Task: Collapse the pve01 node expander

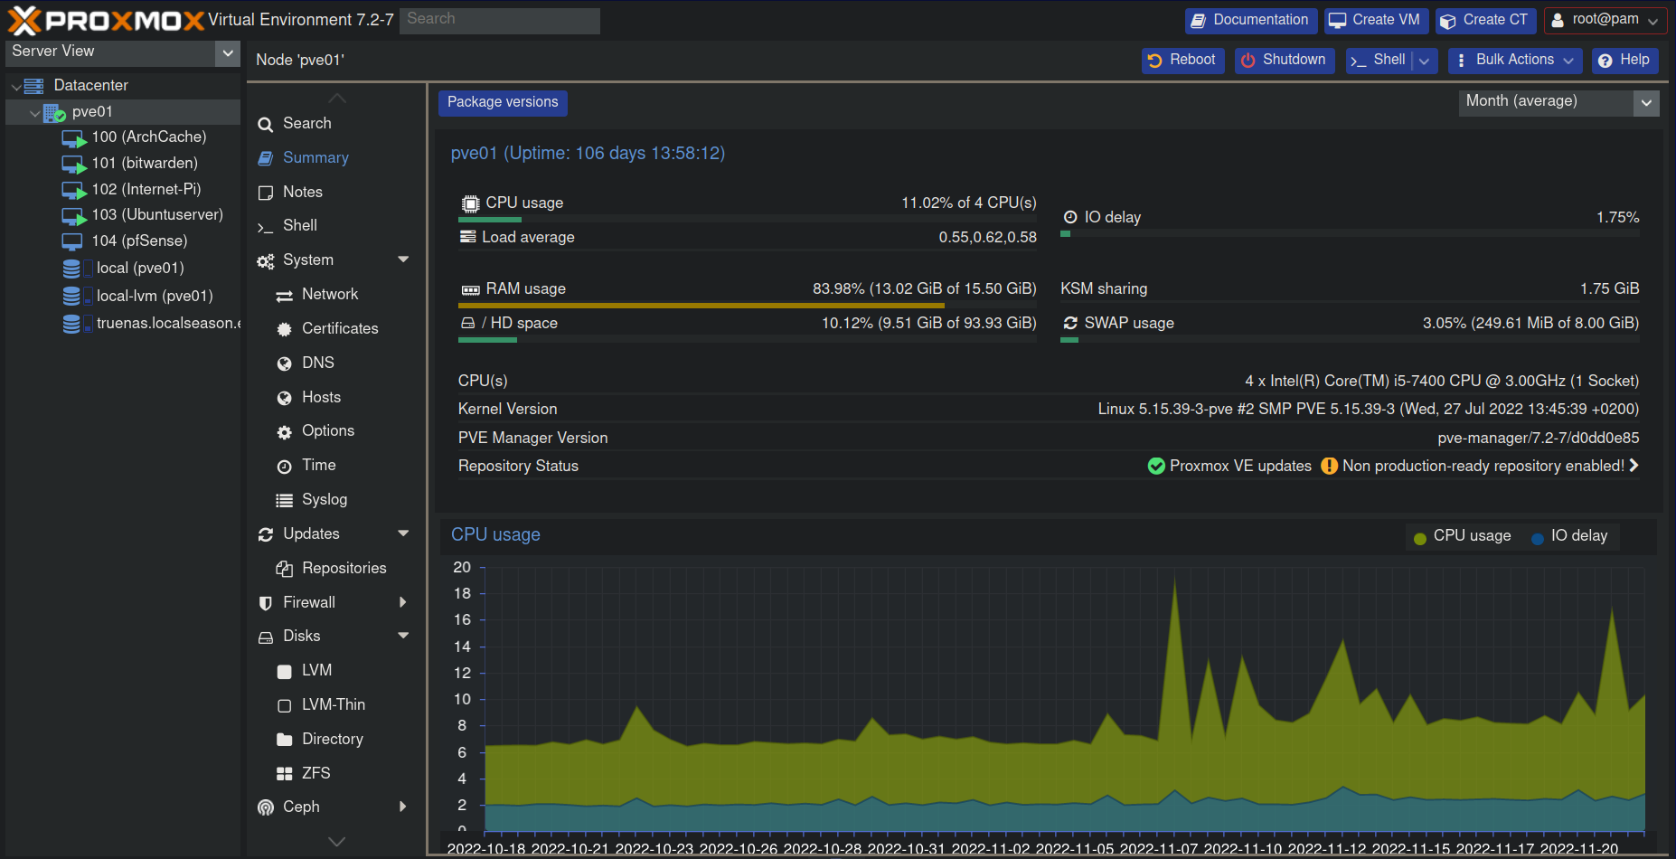Action: (x=35, y=113)
